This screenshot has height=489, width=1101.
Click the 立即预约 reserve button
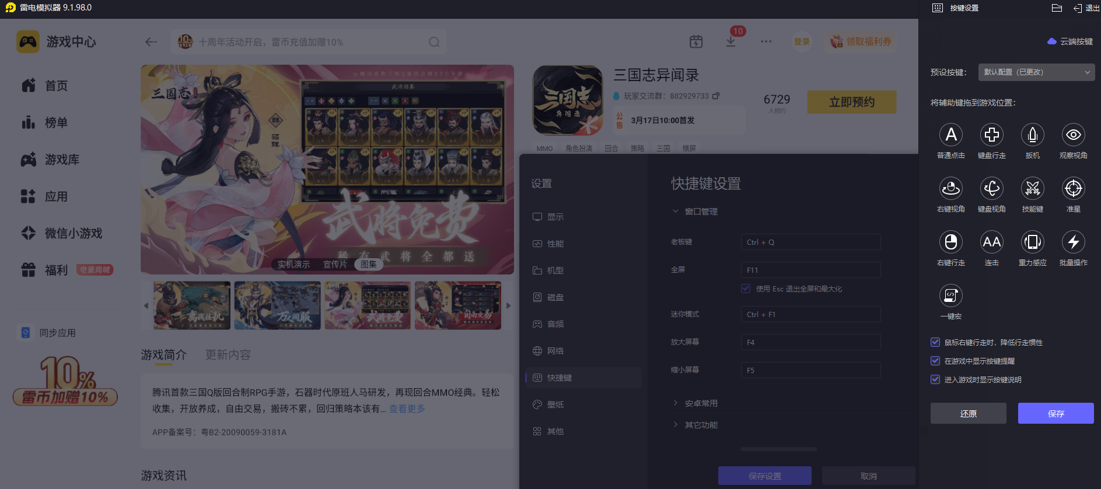852,102
